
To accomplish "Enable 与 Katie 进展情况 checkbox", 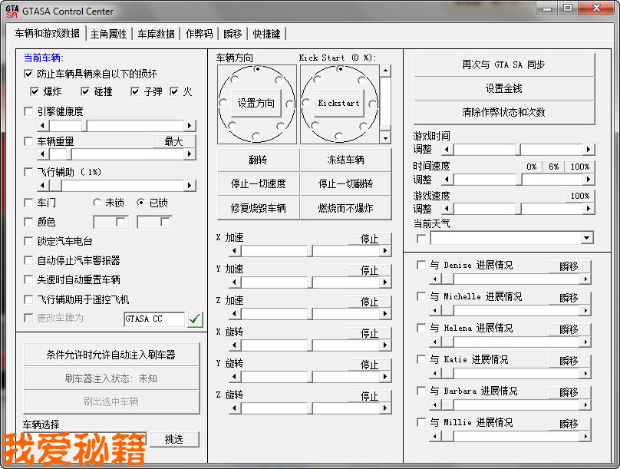I will [x=420, y=359].
